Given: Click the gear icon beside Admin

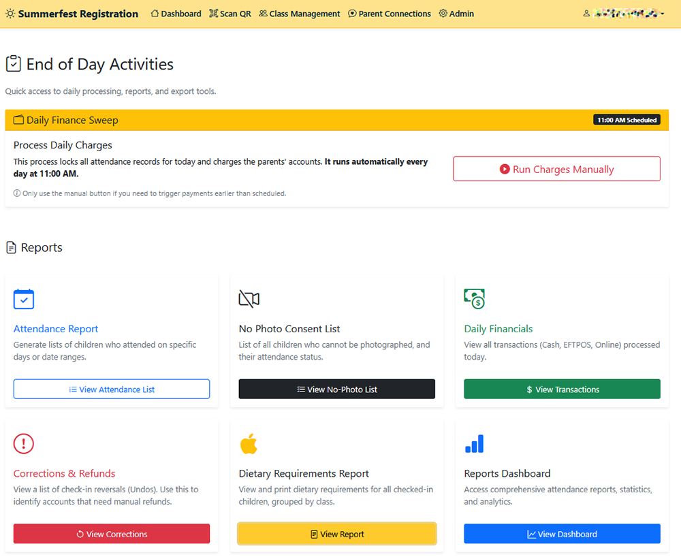Looking at the screenshot, I should click(443, 14).
